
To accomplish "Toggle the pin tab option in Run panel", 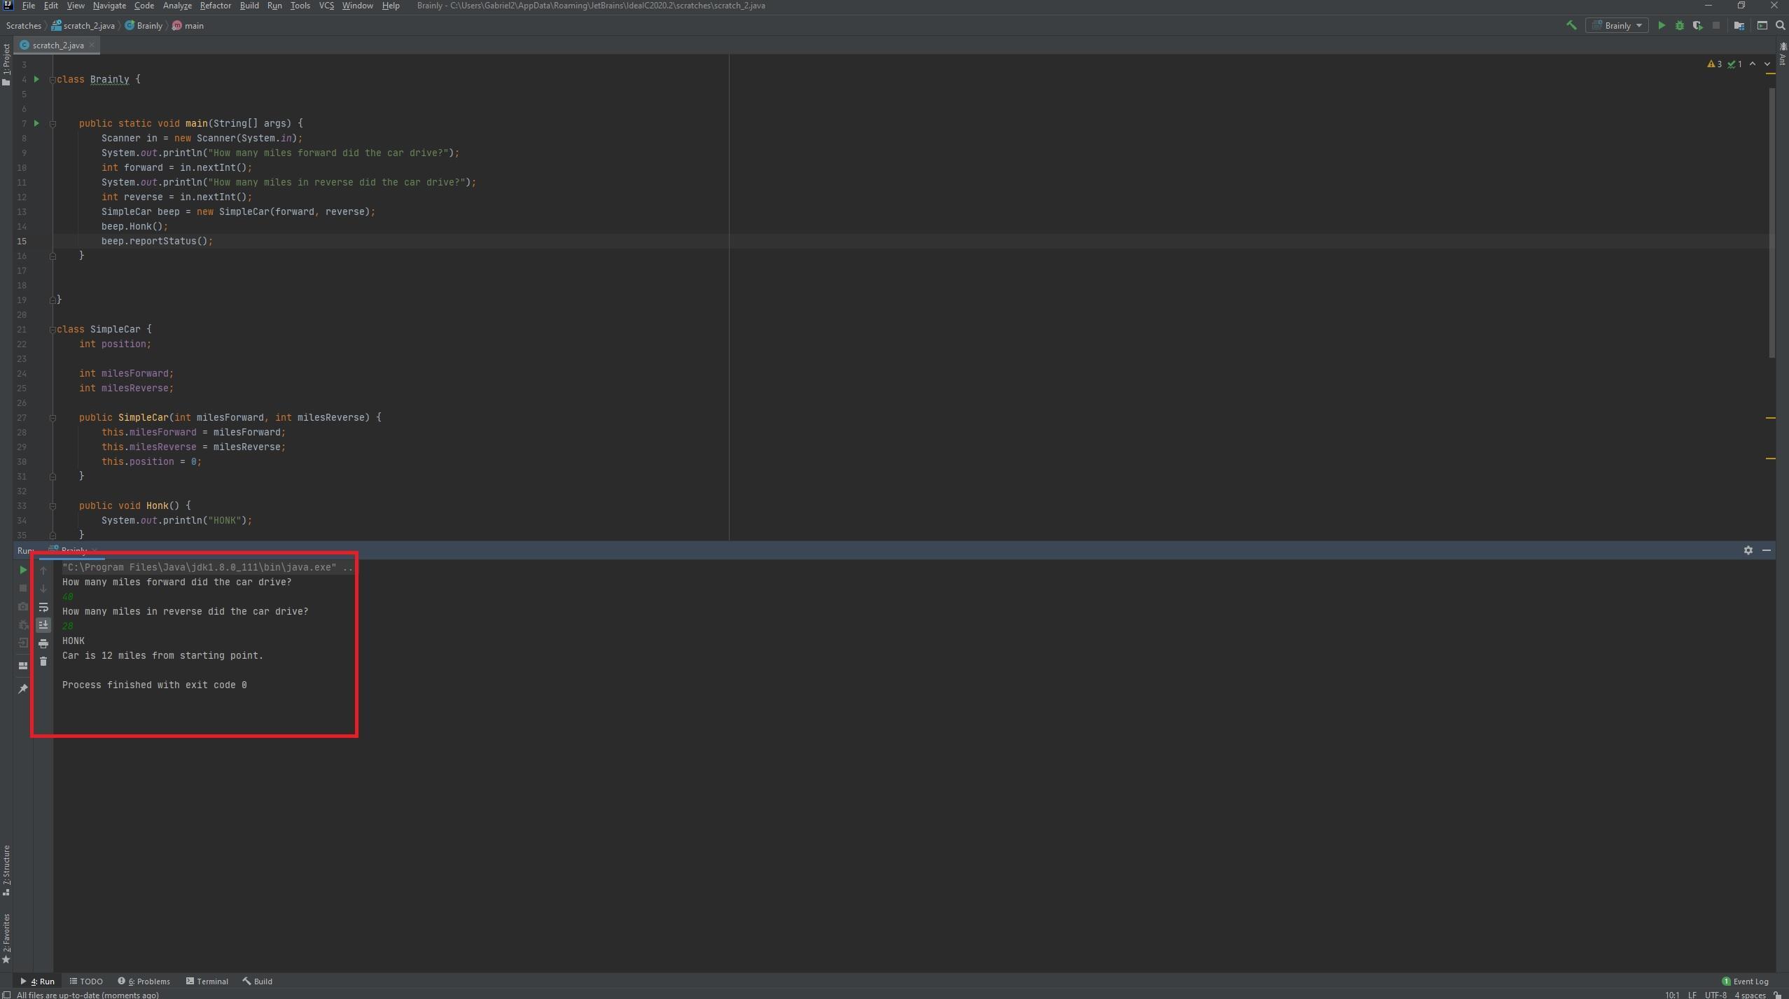I will [x=22, y=689].
